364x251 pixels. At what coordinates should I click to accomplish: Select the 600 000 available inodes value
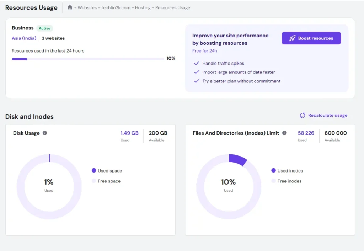click(336, 133)
